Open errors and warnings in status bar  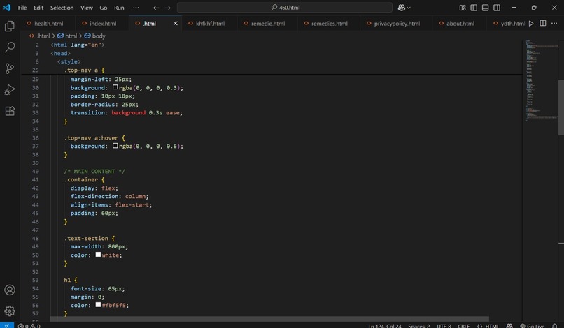29,325
